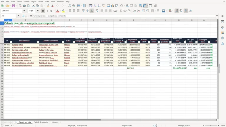Open Gallery icon in the sidebar
The height and width of the screenshot is (127, 226).
tap(222, 33)
